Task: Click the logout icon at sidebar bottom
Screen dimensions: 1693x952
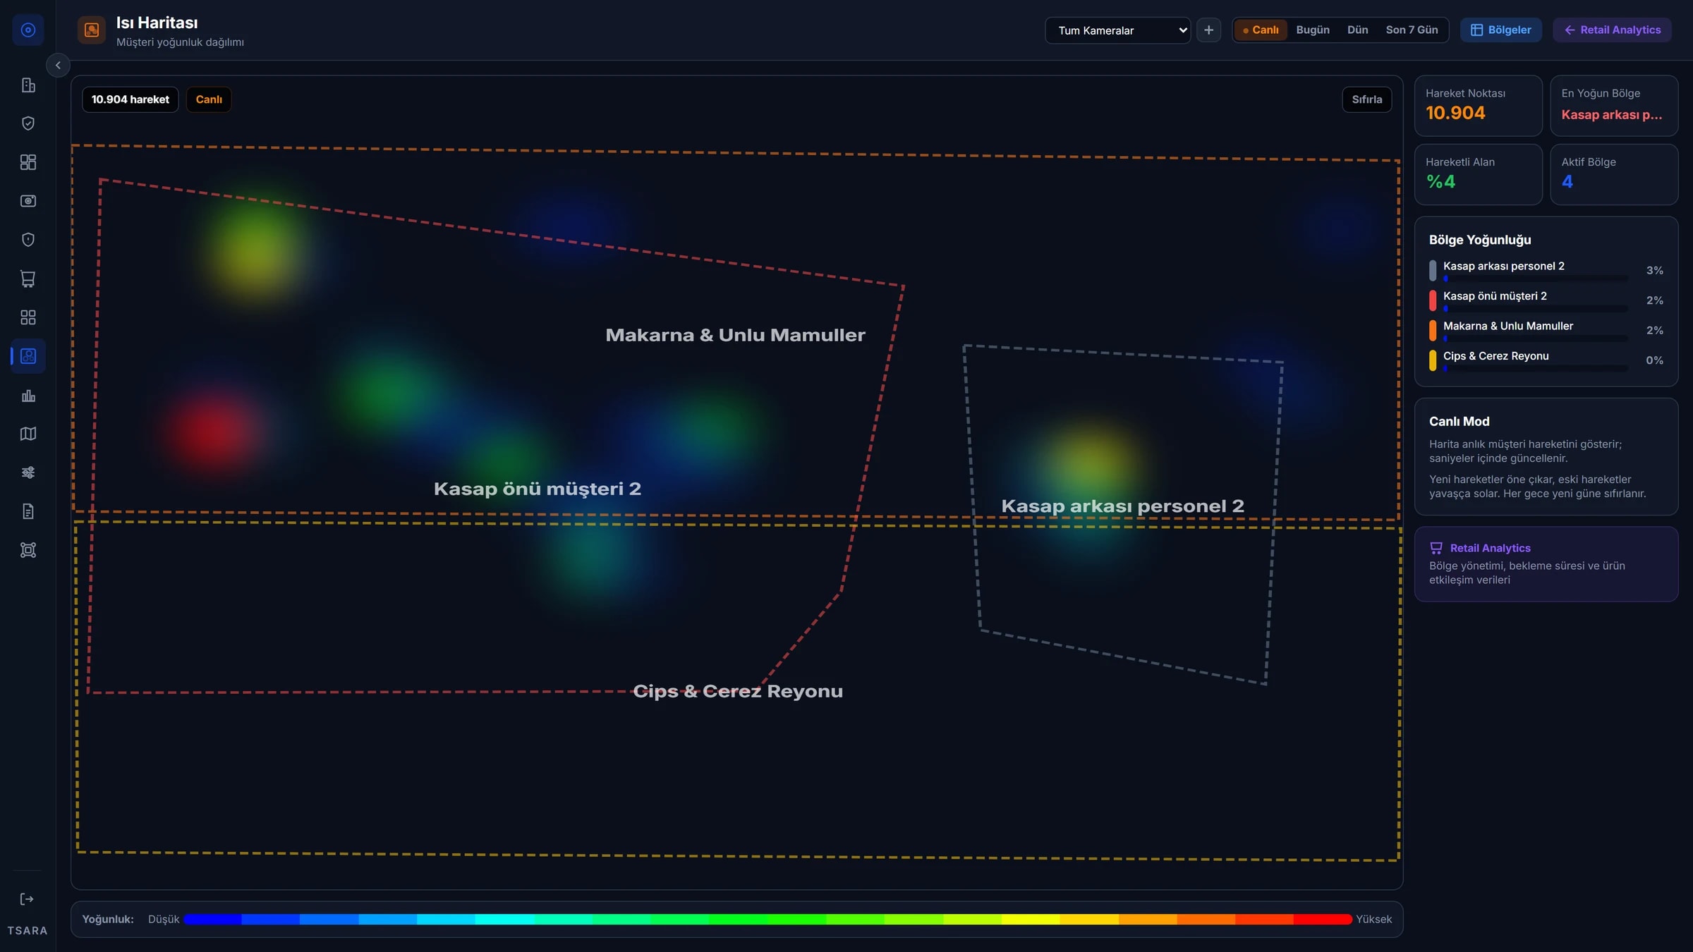Action: [27, 899]
